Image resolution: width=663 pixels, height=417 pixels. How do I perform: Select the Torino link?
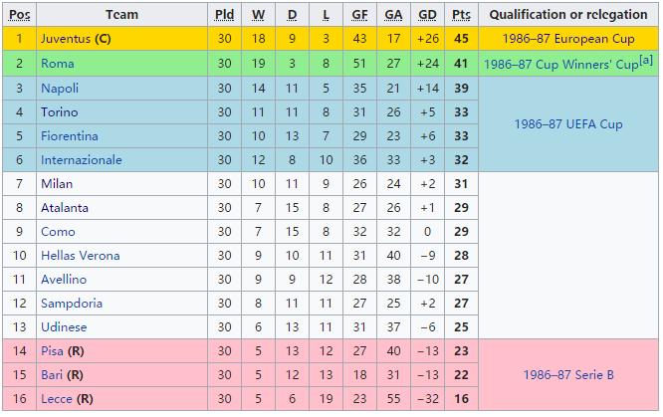pyautogui.click(x=60, y=111)
